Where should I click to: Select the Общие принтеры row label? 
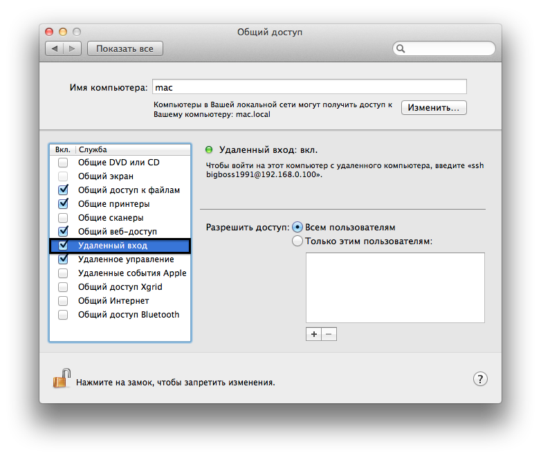click(114, 204)
